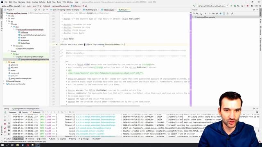Expand Scratches and Consoles node
The width and height of the screenshot is (262, 147).
pos(4,84)
